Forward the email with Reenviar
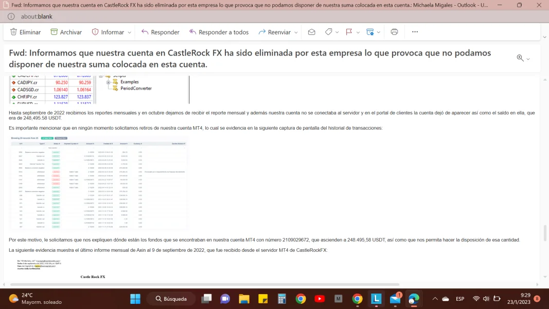Image resolution: width=549 pixels, height=309 pixels. (x=275, y=32)
